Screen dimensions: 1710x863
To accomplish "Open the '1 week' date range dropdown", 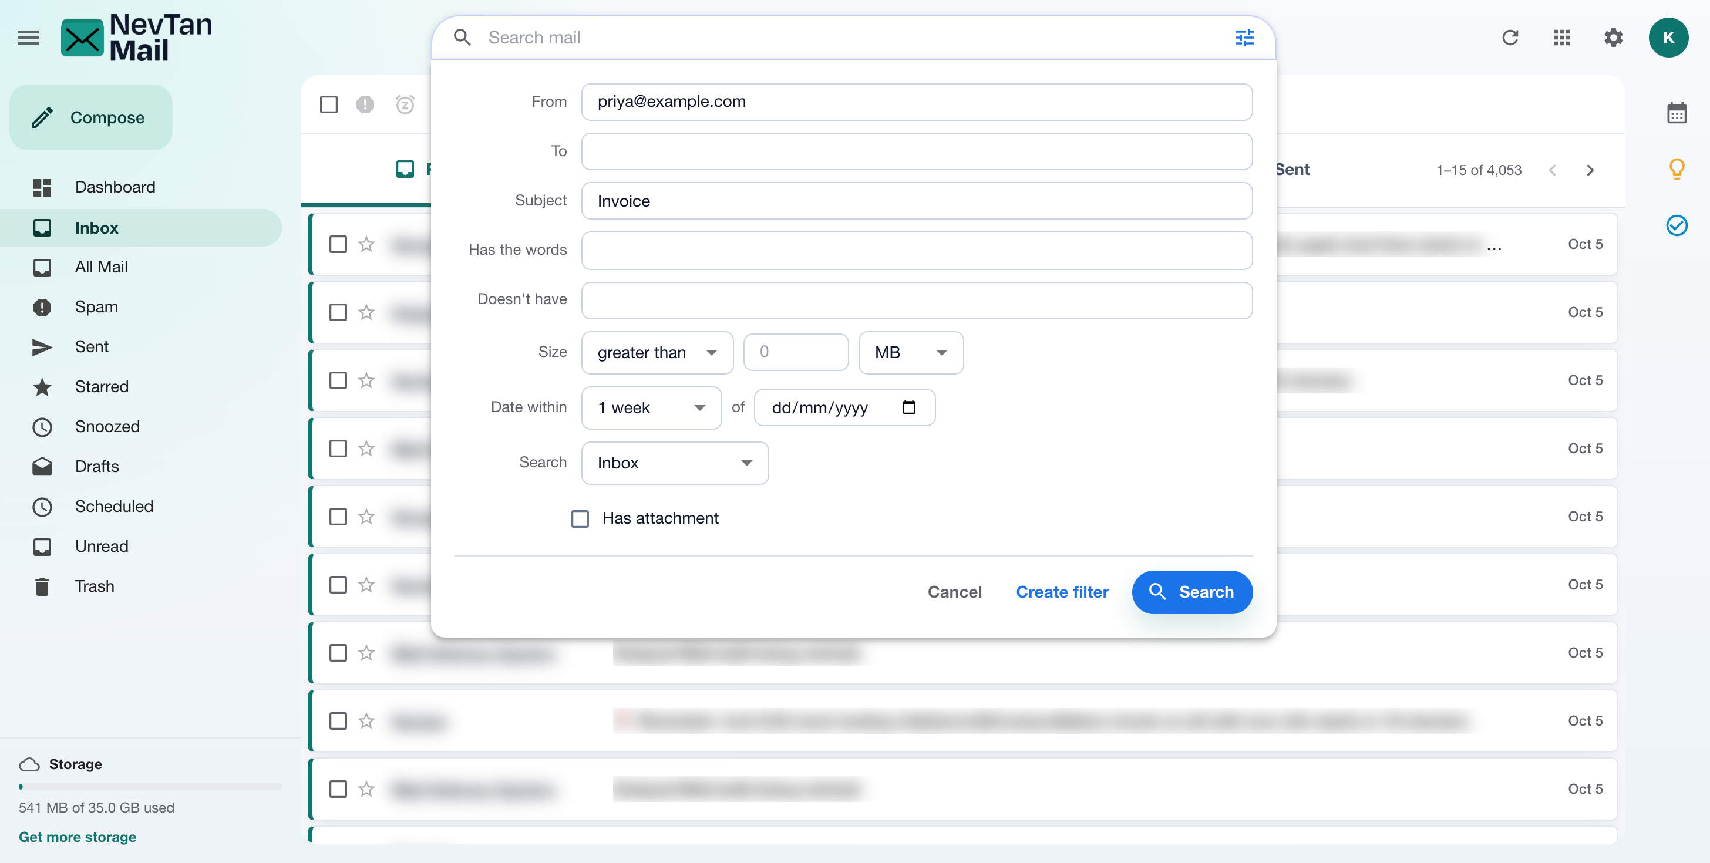I will click(x=651, y=407).
